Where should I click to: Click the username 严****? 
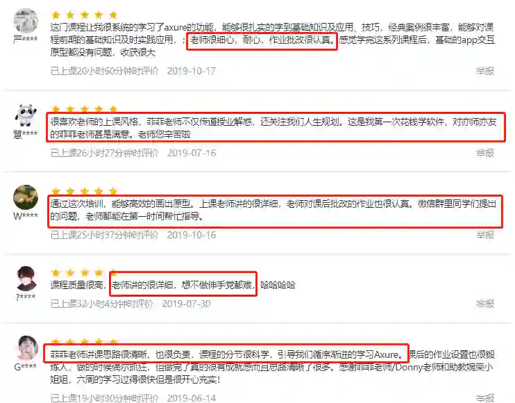[25, 40]
